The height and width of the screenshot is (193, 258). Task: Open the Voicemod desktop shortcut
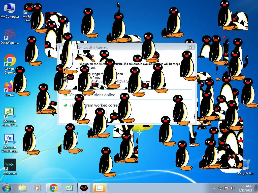(10, 167)
